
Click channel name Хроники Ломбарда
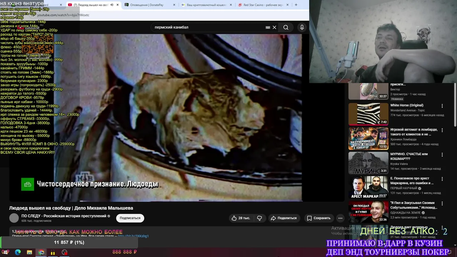pos(403,139)
